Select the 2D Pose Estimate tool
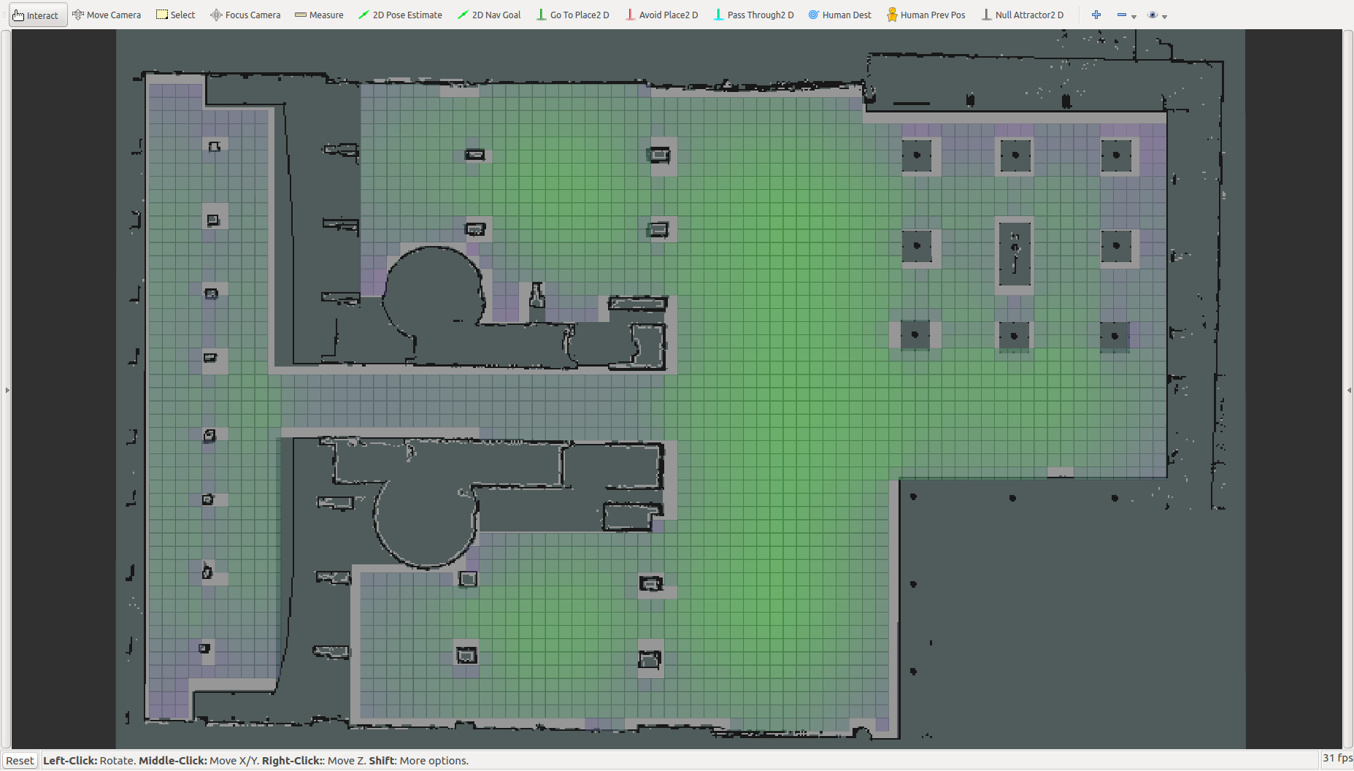Viewport: 1354px width, 771px height. click(400, 15)
